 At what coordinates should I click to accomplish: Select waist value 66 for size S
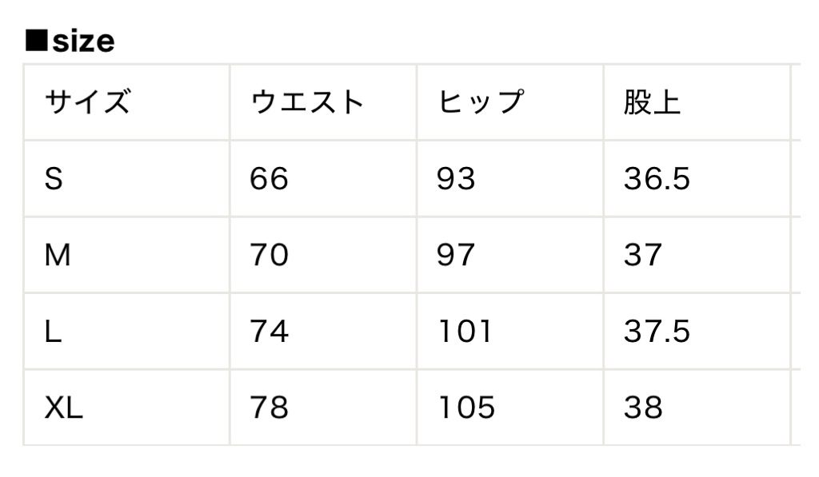coord(269,179)
